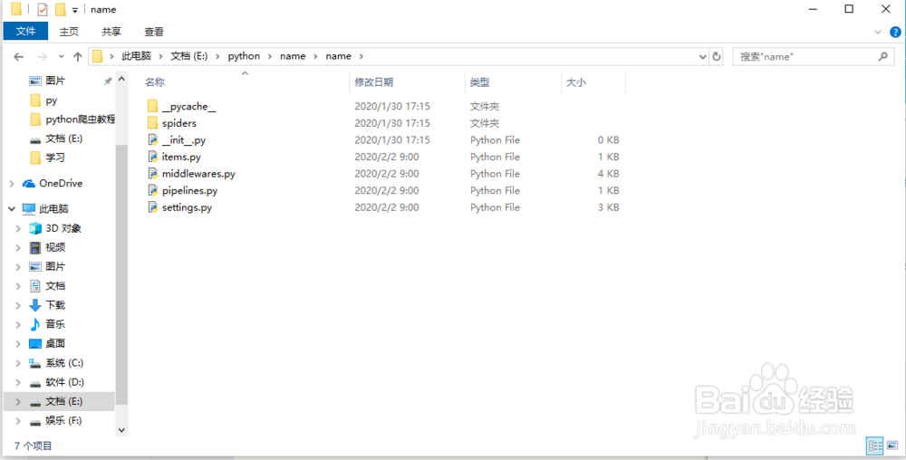Screen dimensions: 906x460
Task: Go forward with the forward arrow
Action: pos(43,56)
